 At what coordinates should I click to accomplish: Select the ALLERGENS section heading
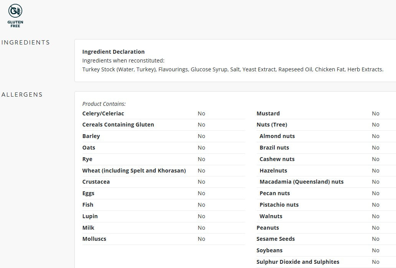[x=22, y=95]
